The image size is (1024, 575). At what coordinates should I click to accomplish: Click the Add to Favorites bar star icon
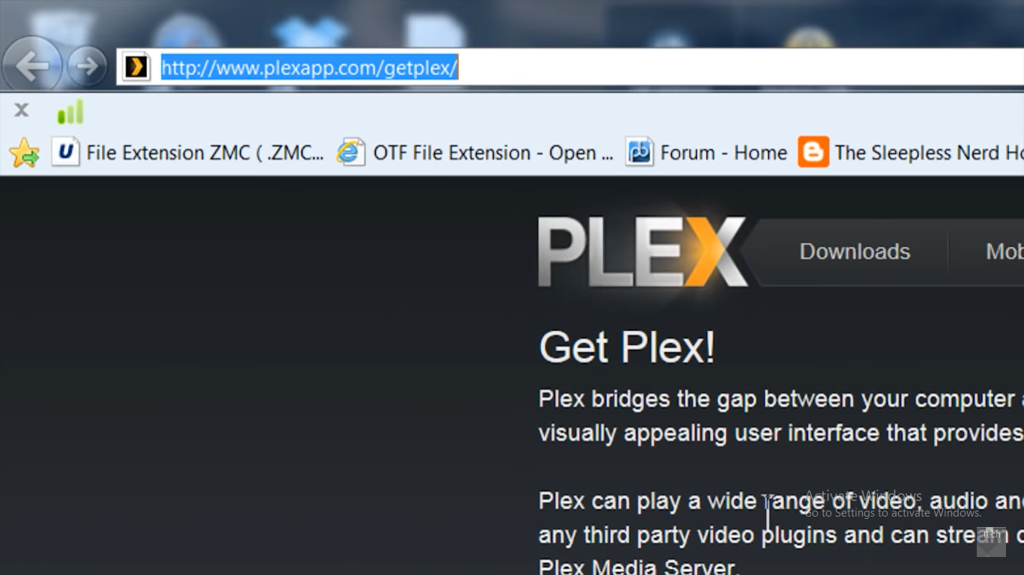coord(25,153)
